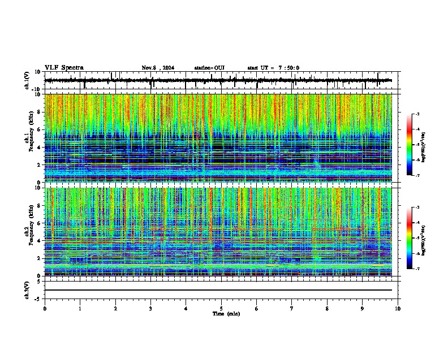Click the ch.2 spectrogram color bar
This screenshot has width=448, height=346.
[x=410, y=238]
